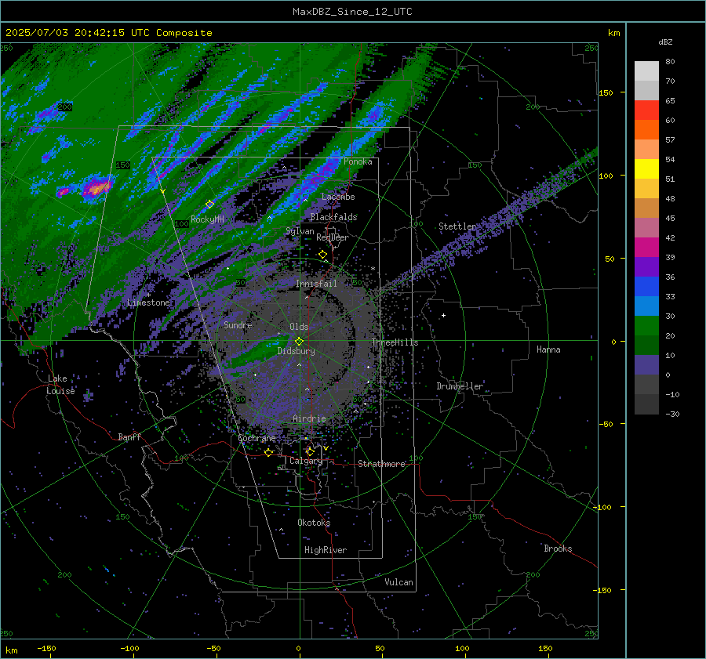706x659 pixels.
Task: Click the km unit label at top right
Action: point(613,33)
